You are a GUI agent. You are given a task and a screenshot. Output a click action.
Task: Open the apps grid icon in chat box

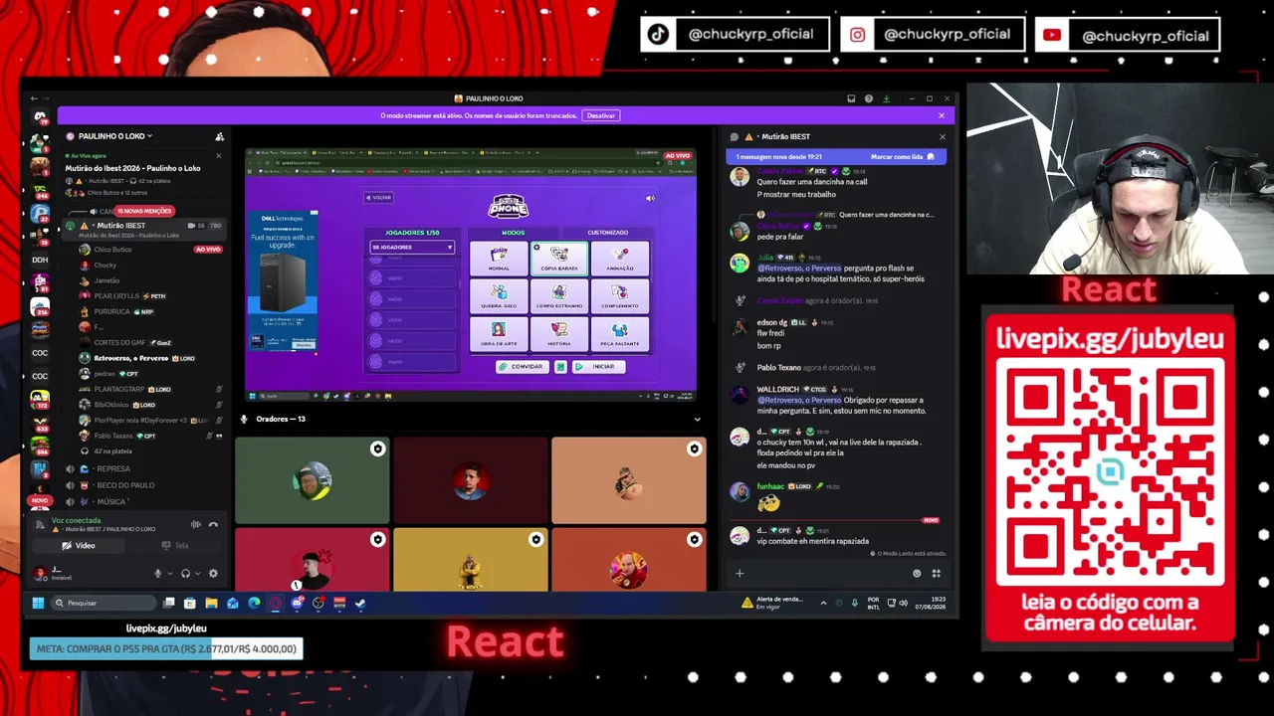click(x=936, y=574)
